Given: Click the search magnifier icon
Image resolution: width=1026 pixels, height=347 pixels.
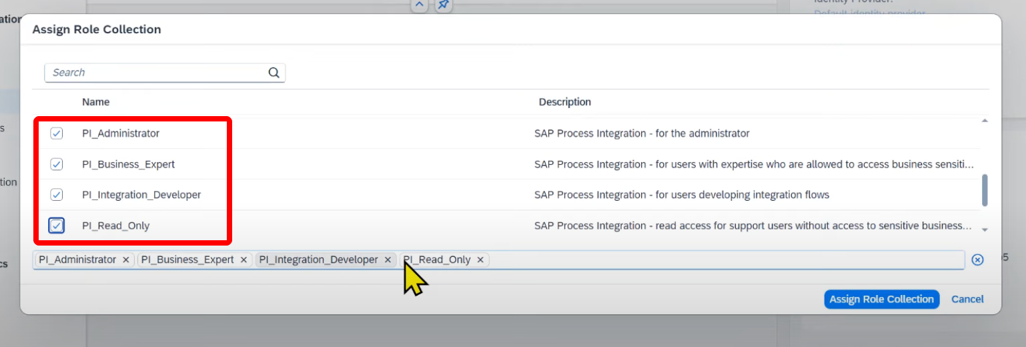Looking at the screenshot, I should pyautogui.click(x=274, y=73).
